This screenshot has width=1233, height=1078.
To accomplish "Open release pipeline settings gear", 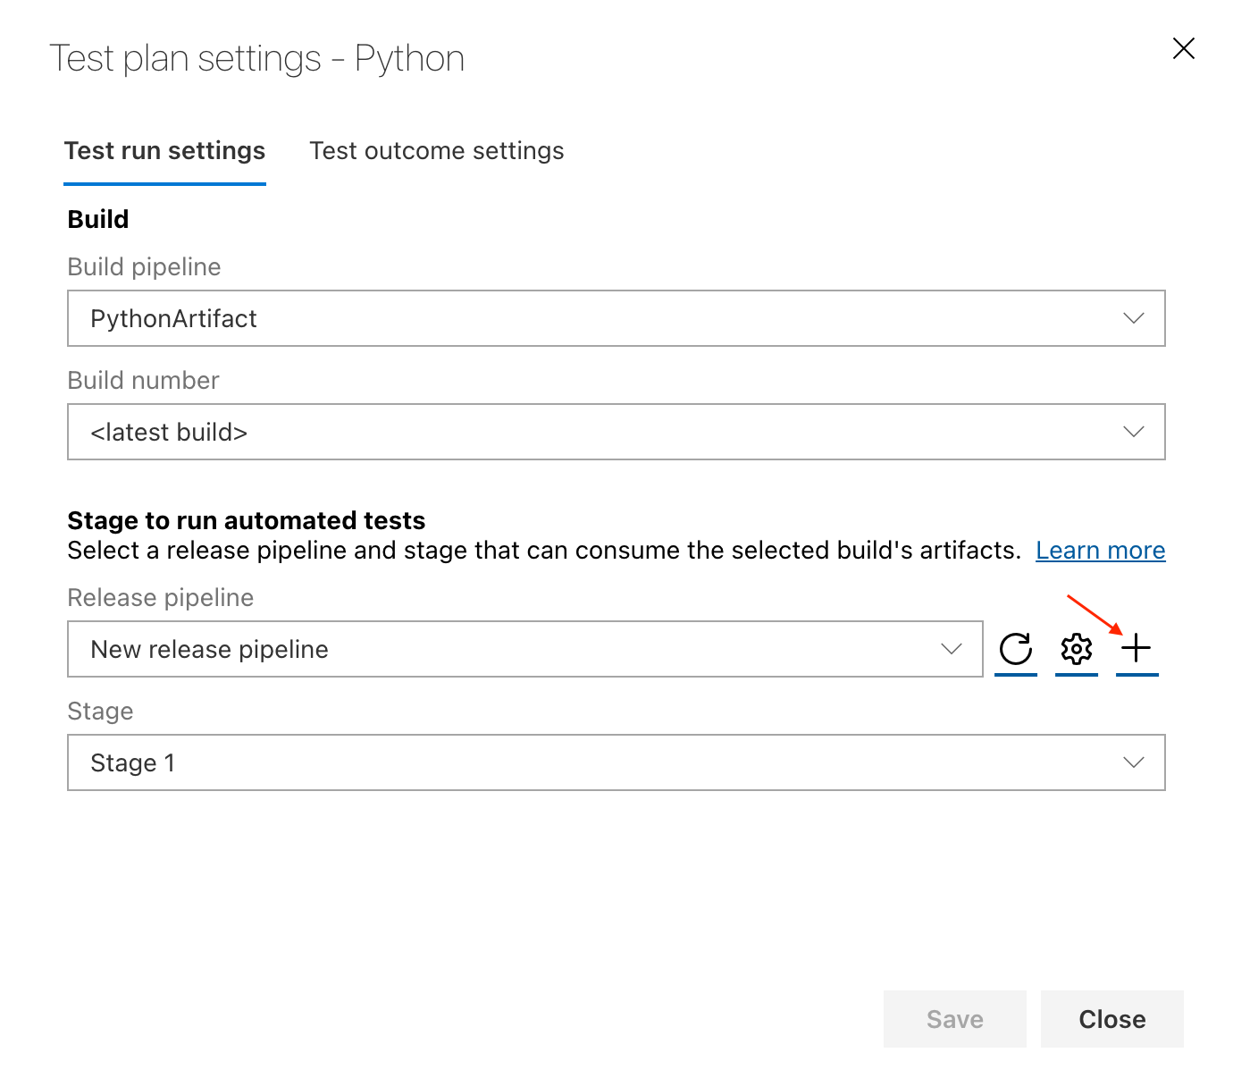I will point(1076,649).
